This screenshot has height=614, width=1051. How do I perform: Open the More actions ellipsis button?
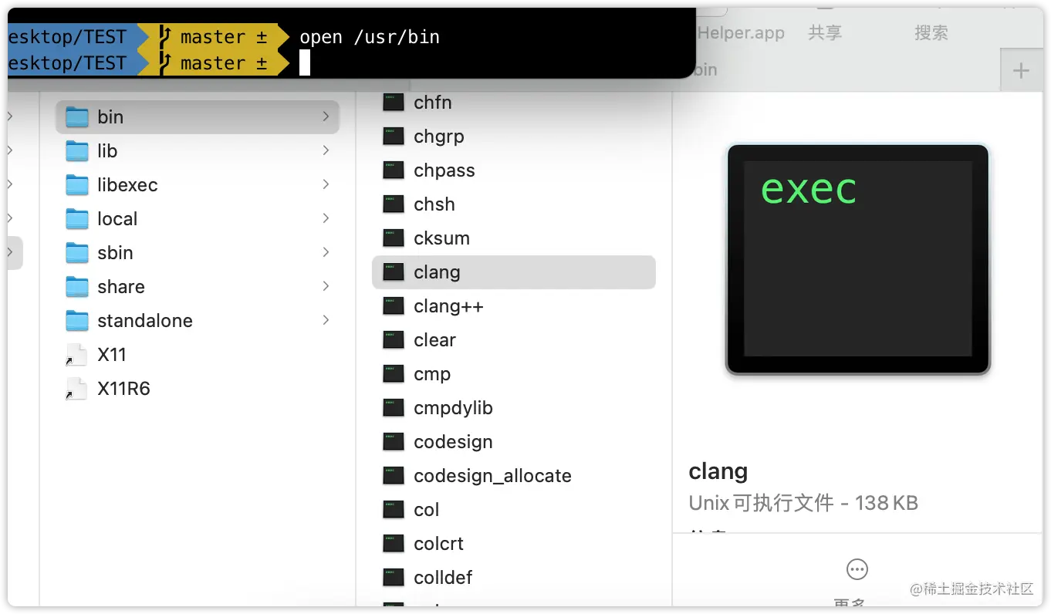point(857,569)
